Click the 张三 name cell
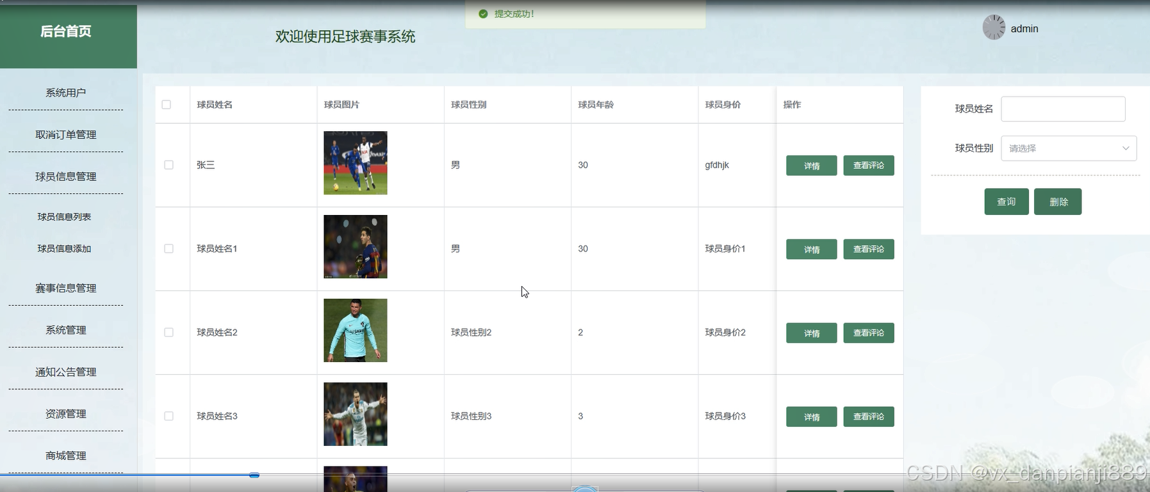The width and height of the screenshot is (1150, 492). (x=206, y=165)
